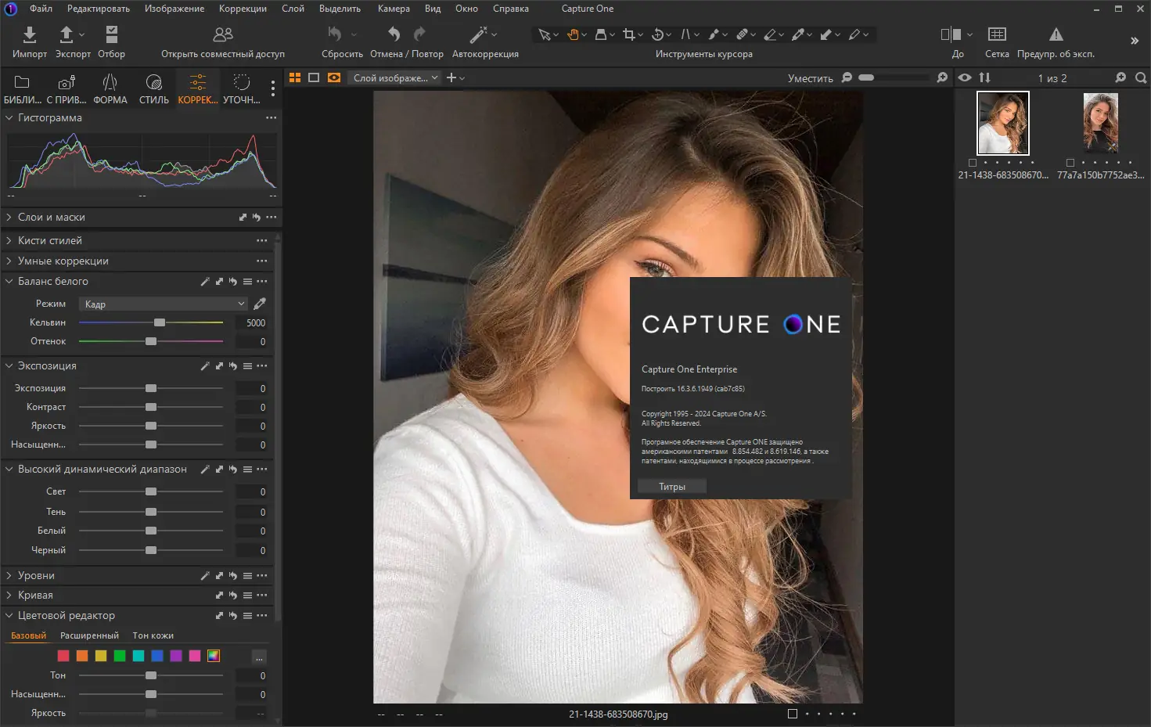Click the Export icon in the toolbar
1151x727 pixels.
pos(67,34)
